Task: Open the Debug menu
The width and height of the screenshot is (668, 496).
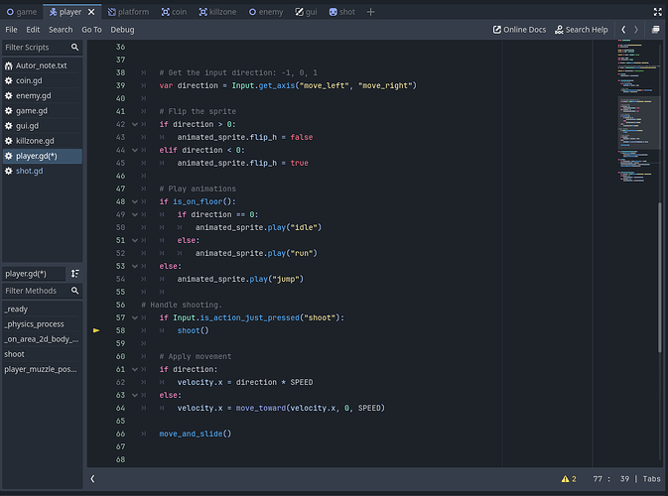Action: point(122,30)
